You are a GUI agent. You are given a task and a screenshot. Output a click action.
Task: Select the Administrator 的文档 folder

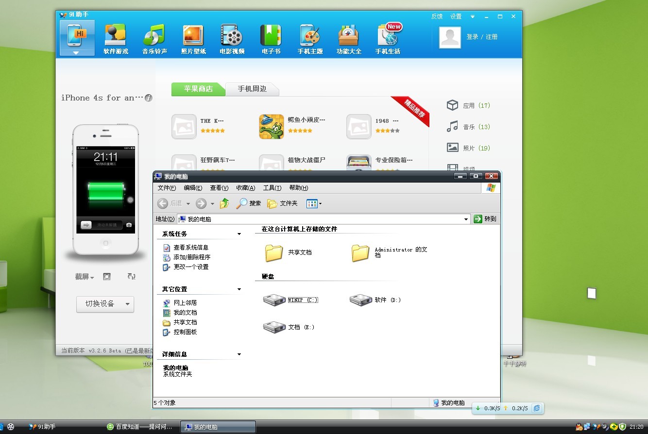tap(390, 252)
